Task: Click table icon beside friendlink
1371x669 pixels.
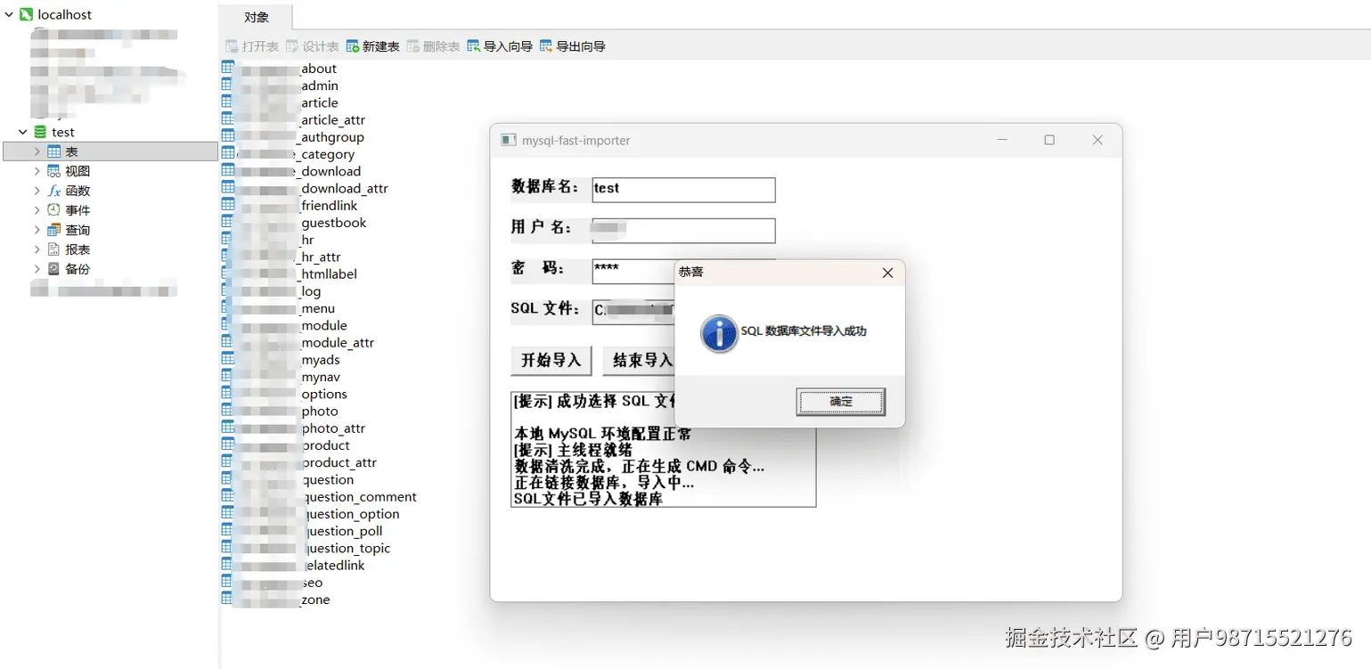Action: (x=228, y=205)
